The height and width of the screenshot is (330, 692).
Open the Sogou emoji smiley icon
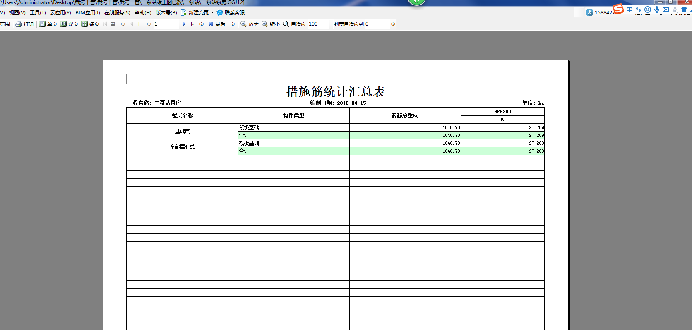pos(648,10)
